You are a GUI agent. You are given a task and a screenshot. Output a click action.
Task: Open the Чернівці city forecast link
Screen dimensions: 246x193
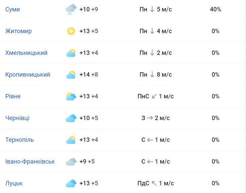[17, 118]
